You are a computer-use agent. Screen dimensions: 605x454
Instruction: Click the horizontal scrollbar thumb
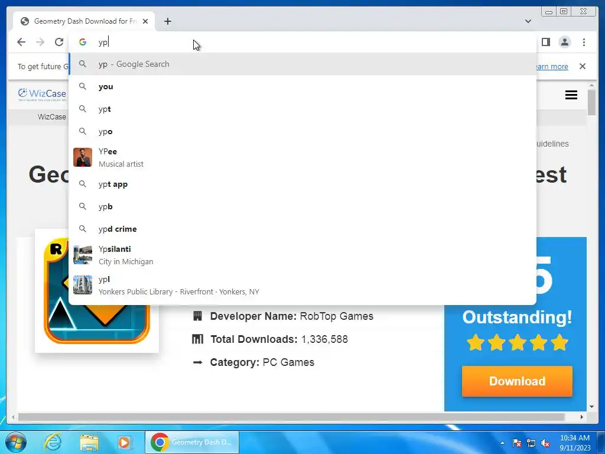(x=292, y=417)
